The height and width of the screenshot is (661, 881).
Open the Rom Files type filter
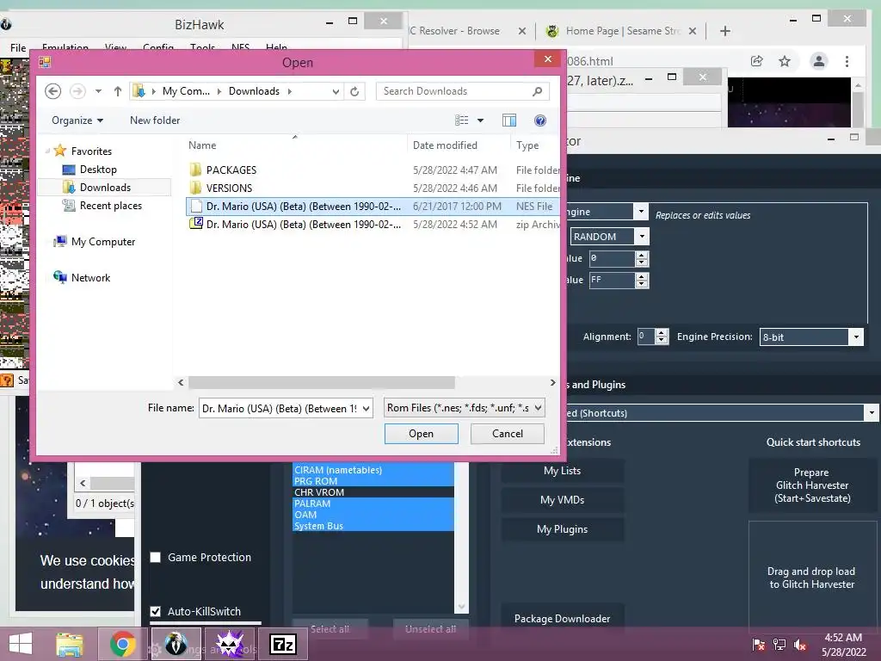point(464,408)
